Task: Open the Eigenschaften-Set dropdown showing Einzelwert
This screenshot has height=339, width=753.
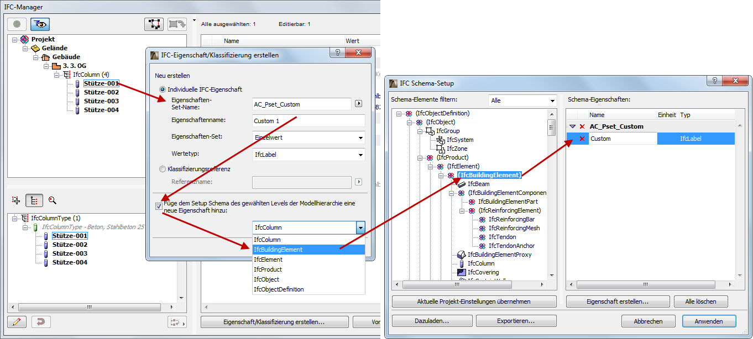Action: [308, 137]
